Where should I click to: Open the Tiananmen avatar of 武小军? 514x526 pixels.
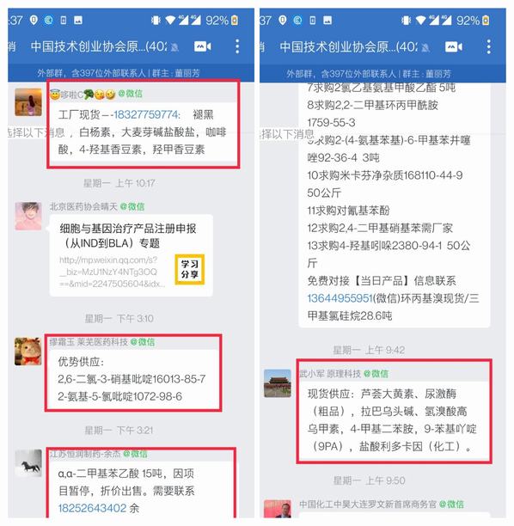click(277, 383)
